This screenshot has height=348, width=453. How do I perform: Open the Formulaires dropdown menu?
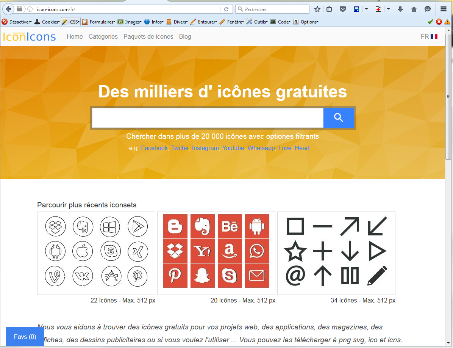pyautogui.click(x=98, y=22)
